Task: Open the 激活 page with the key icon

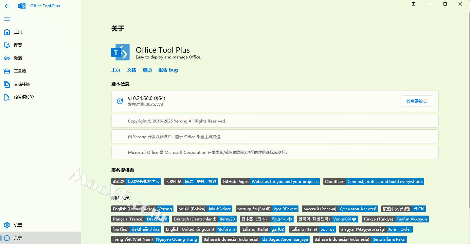Action: pos(41,58)
